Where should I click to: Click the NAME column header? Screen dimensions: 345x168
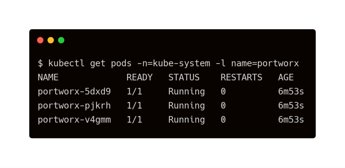48,77
